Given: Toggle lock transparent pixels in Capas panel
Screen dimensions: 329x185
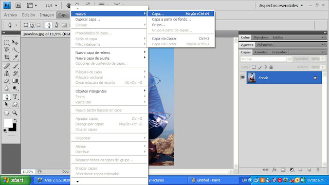Looking at the screenshot, I should pos(253,67).
